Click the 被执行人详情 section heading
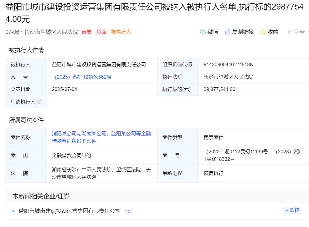 (x=26, y=50)
